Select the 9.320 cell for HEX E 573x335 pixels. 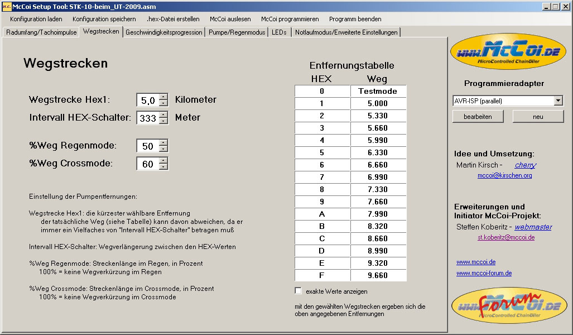[x=378, y=263]
